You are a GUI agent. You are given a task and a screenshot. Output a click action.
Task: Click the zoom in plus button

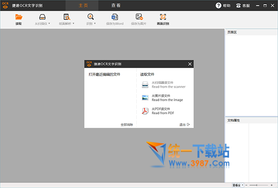272,185
